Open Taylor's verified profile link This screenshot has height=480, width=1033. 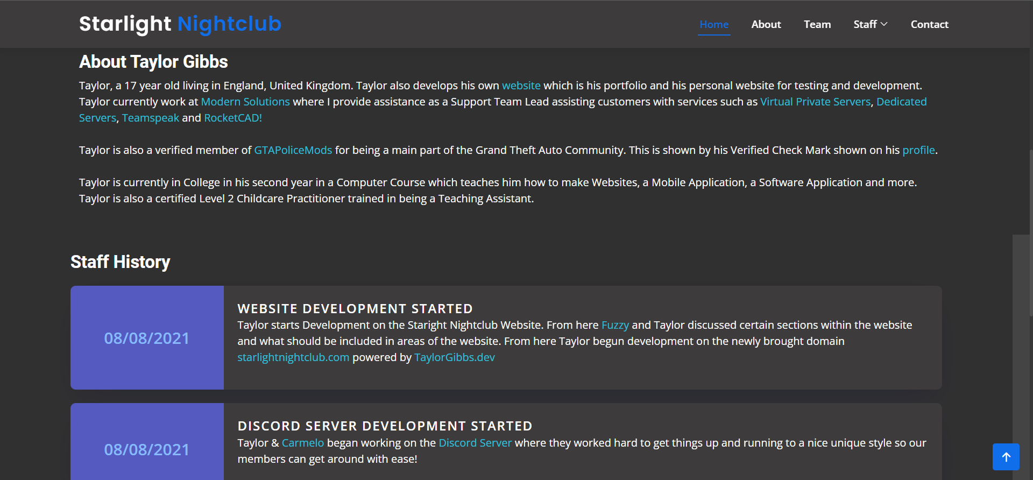pos(918,150)
